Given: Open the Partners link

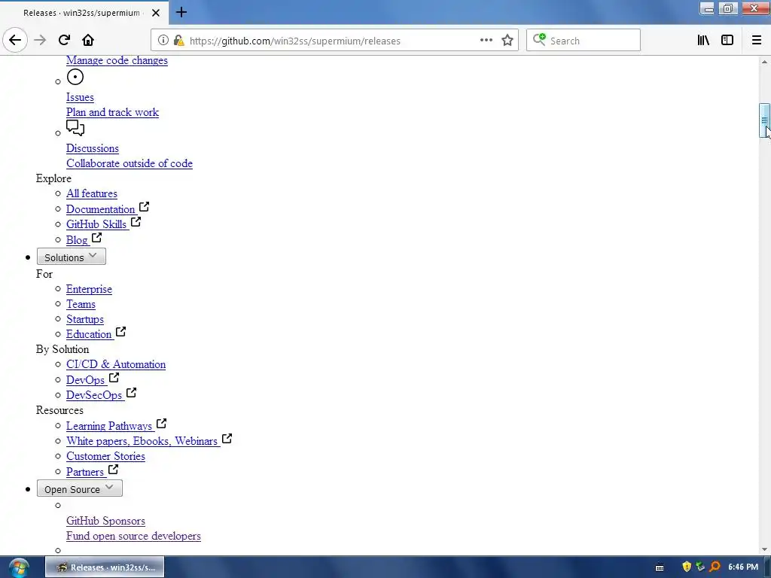Looking at the screenshot, I should point(85,472).
